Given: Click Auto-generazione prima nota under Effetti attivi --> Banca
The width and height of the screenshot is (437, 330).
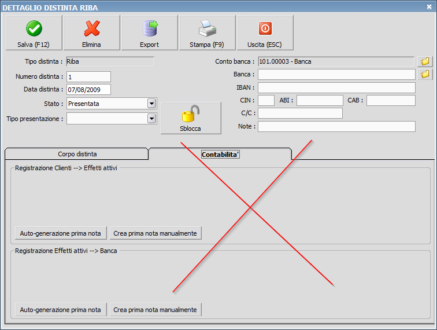Looking at the screenshot, I should (61, 310).
